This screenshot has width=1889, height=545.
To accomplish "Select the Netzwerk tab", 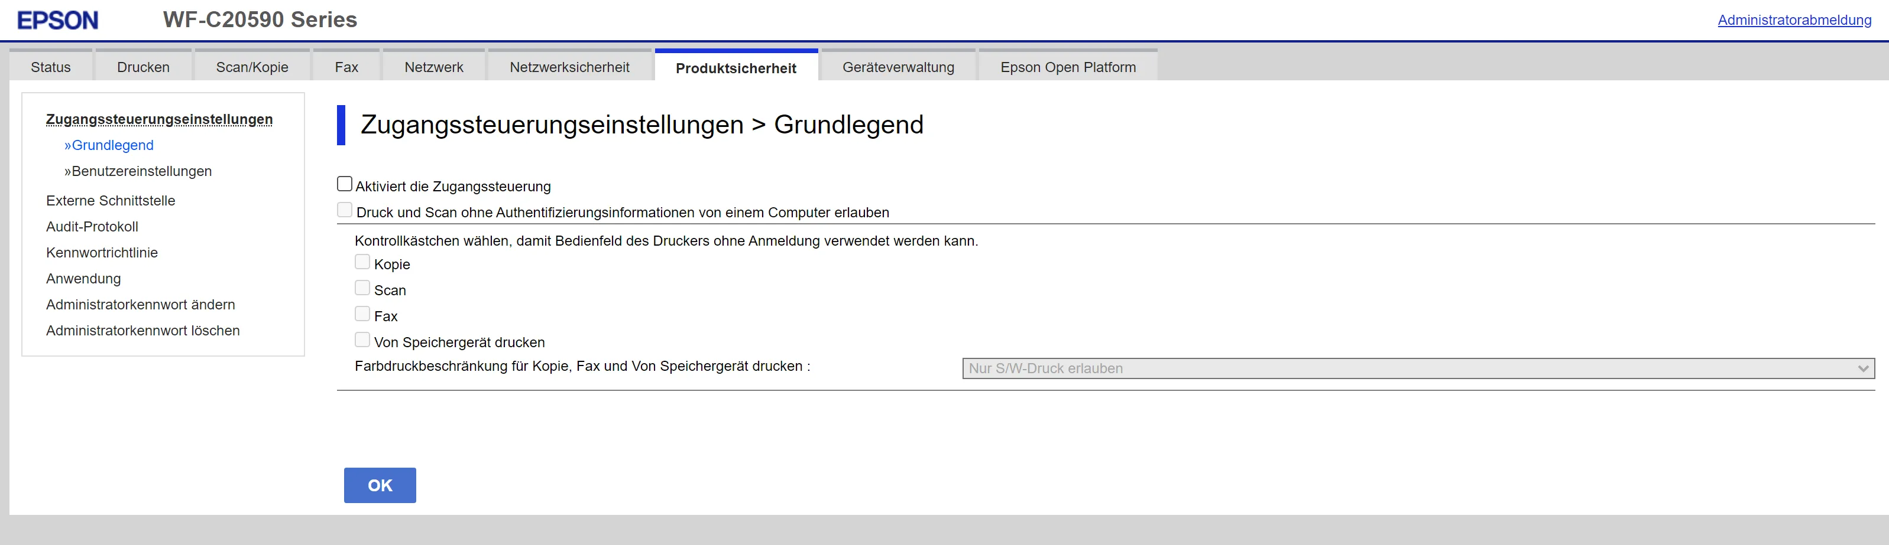I will (433, 67).
